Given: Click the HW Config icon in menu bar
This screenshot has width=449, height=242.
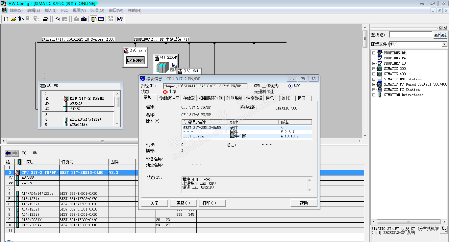Looking at the screenshot, I should (5, 10).
